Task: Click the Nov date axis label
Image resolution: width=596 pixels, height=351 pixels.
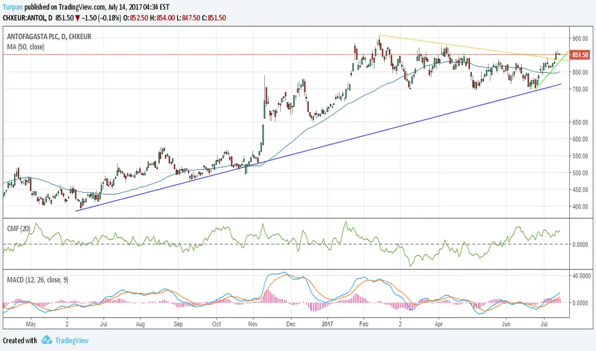Action: [253, 324]
